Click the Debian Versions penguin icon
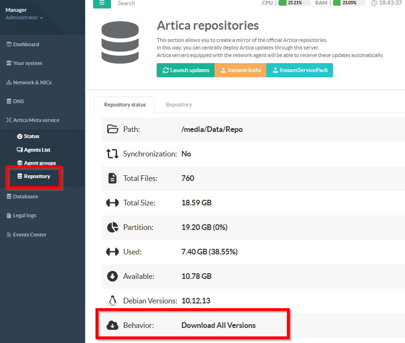The image size is (405, 343). coord(112,301)
